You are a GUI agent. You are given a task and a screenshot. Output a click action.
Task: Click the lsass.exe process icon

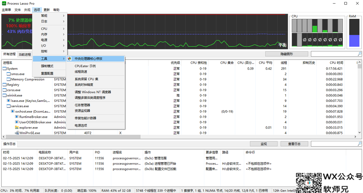click(9, 101)
